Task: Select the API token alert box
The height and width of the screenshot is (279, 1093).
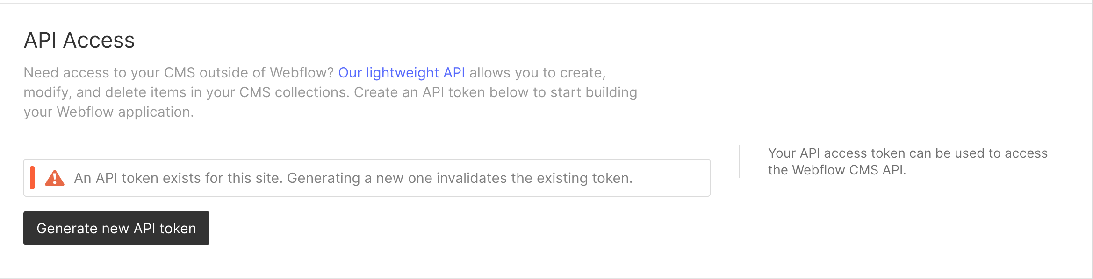Action: [x=367, y=177]
